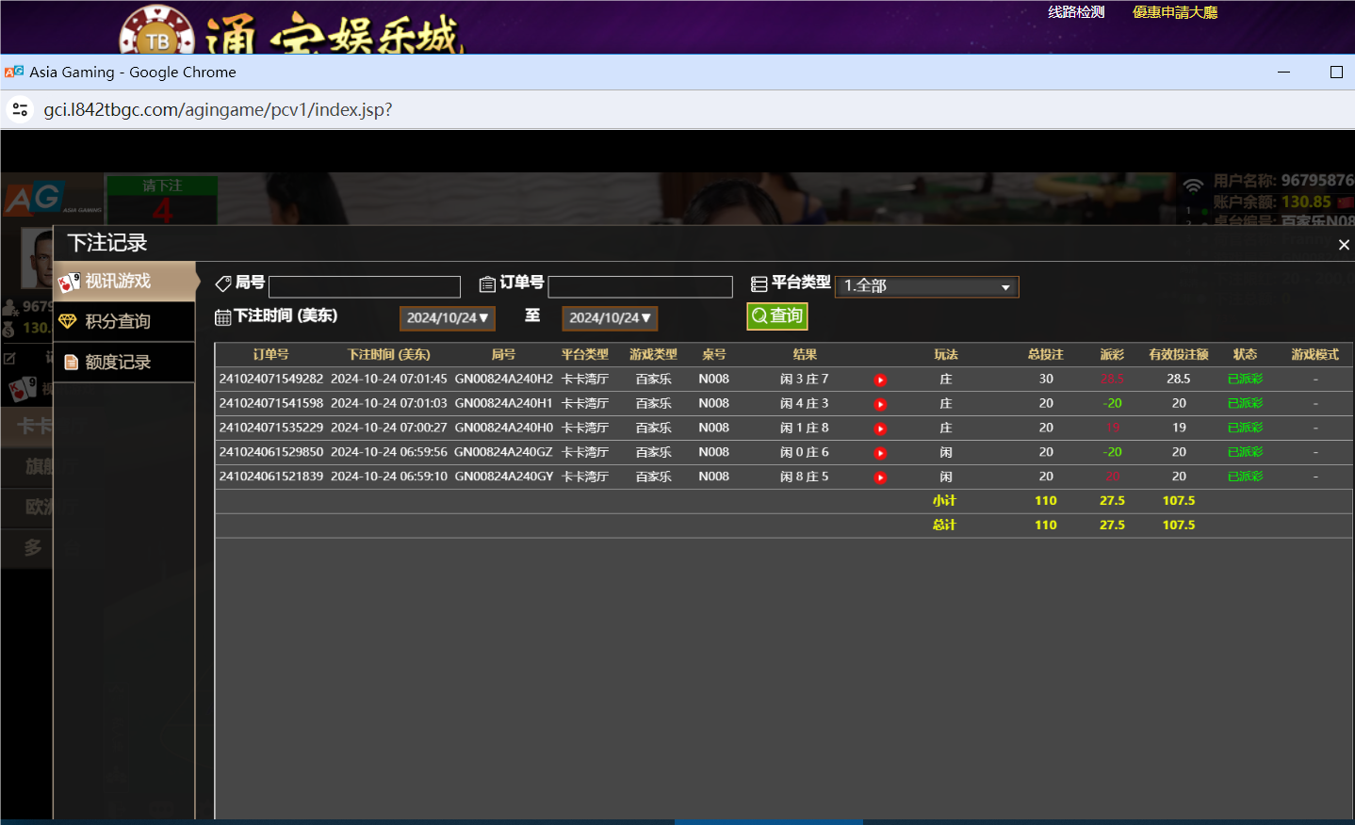Click inside the 局号 input field

tap(365, 285)
